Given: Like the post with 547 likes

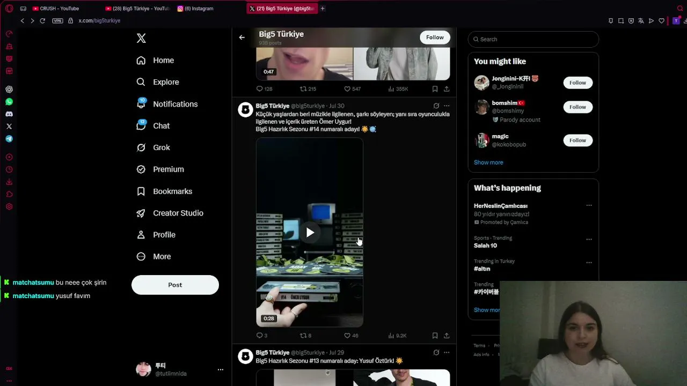Looking at the screenshot, I should (x=352, y=89).
